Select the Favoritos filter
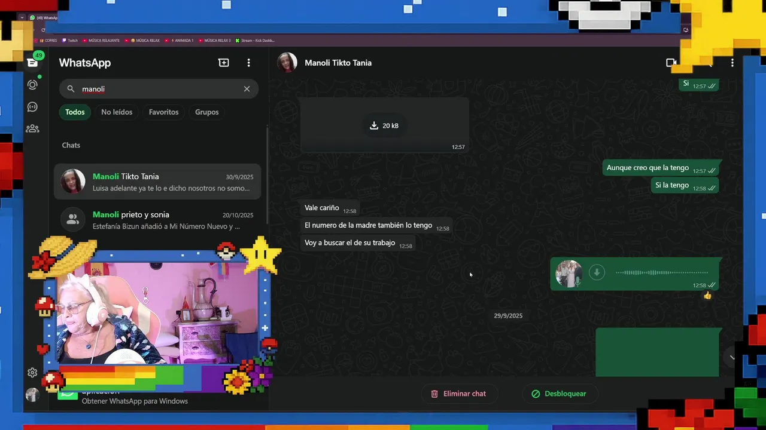The width and height of the screenshot is (766, 430). [x=163, y=112]
